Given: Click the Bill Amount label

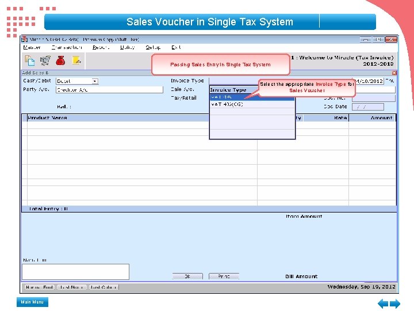Looking at the screenshot, I should point(301,276).
